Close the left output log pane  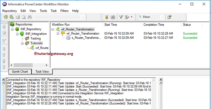point(3,79)
